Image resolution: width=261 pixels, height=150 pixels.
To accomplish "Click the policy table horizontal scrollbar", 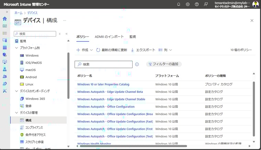I will [133, 146].
